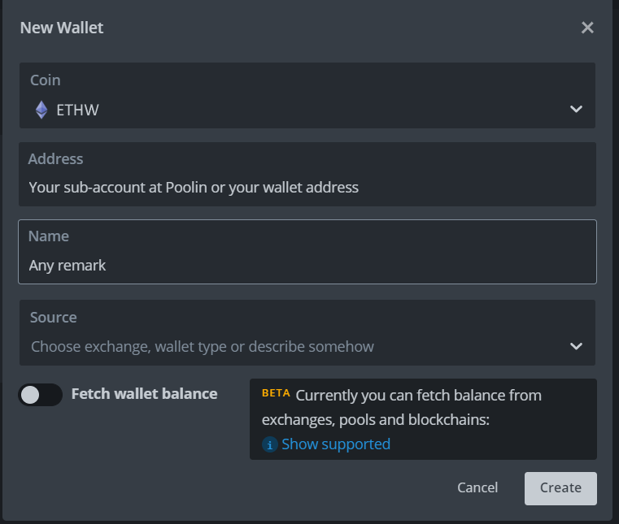
Task: Open the Source dropdown chevron
Action: [x=576, y=346]
